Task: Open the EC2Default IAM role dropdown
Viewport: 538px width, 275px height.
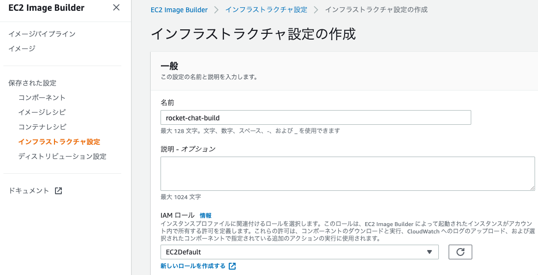Action: (299, 252)
